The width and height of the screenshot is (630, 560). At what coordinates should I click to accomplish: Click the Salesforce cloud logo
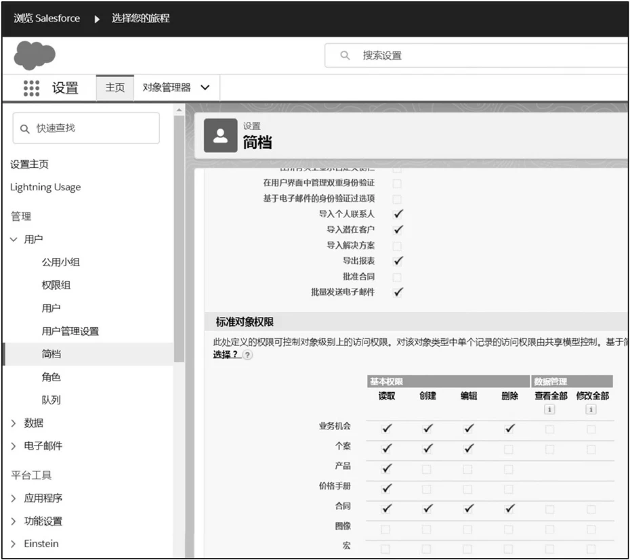pos(35,53)
